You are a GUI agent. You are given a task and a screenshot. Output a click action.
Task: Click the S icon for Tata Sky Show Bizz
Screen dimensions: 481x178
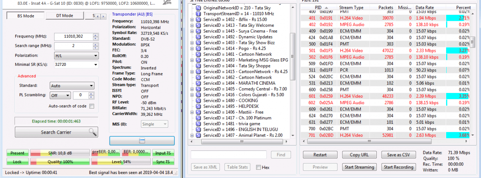pyautogui.click(x=198, y=43)
